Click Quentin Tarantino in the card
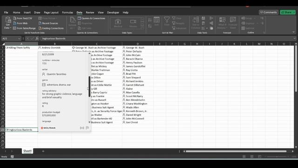 pyautogui.click(x=56, y=74)
